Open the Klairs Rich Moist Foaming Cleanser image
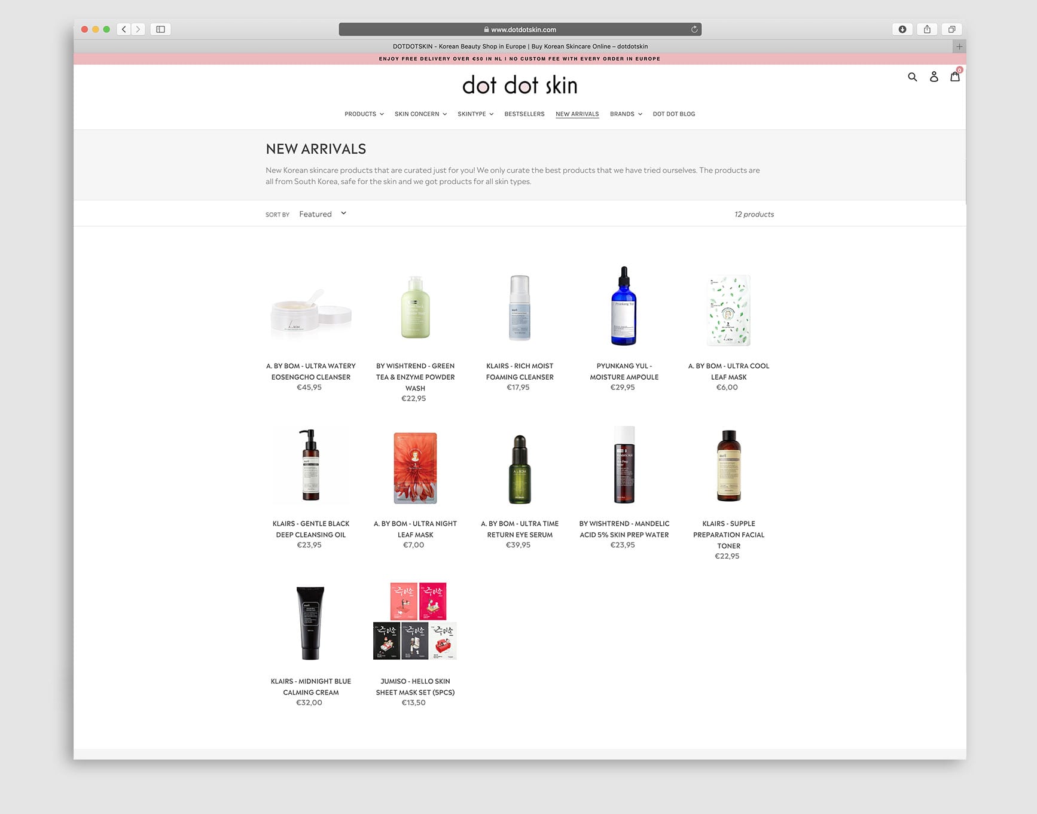The width and height of the screenshot is (1037, 814). click(x=520, y=308)
